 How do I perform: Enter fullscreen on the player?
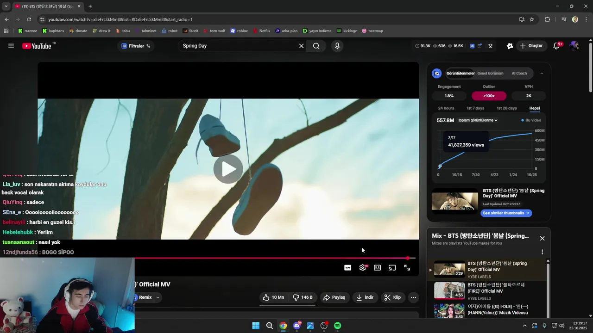click(x=407, y=268)
